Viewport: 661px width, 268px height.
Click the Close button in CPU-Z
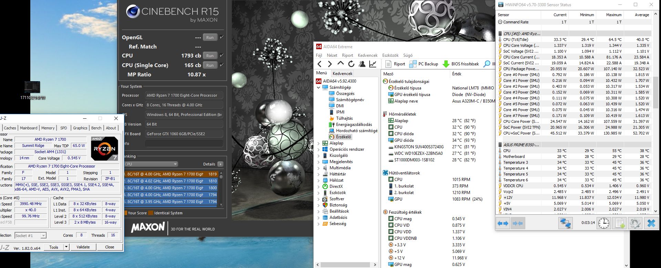(110, 247)
